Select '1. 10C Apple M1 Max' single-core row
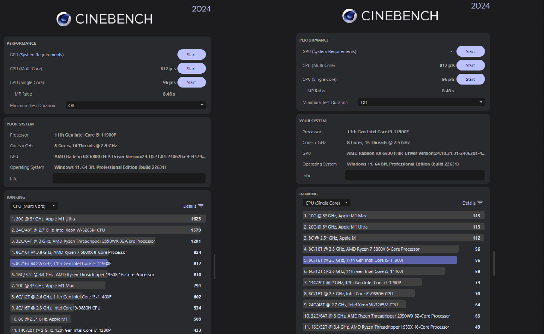The width and height of the screenshot is (544, 334). pos(393,216)
